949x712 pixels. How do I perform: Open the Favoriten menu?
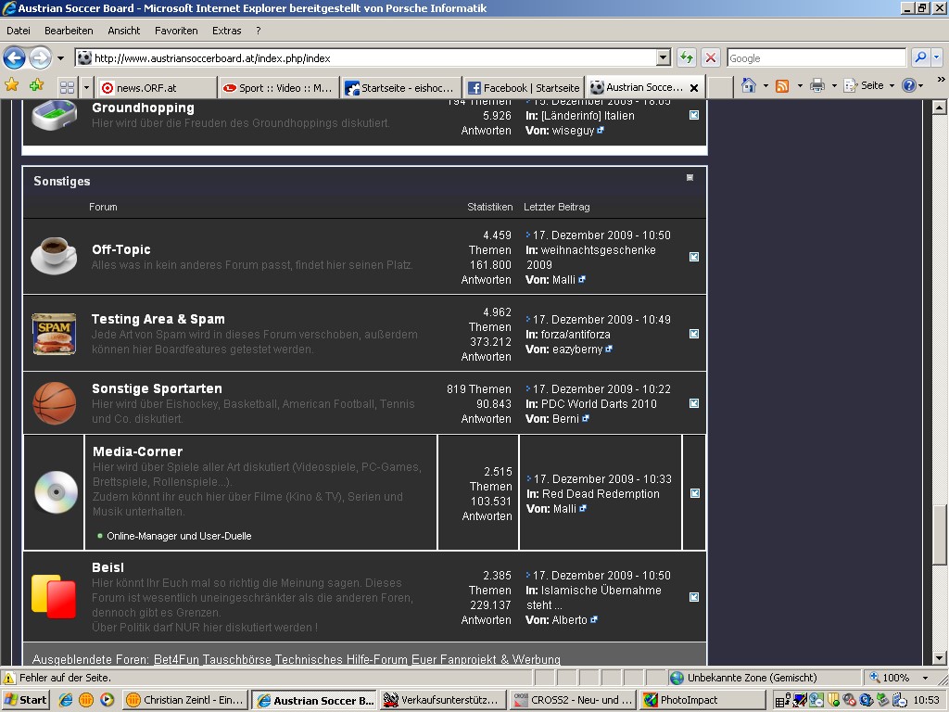pyautogui.click(x=176, y=31)
